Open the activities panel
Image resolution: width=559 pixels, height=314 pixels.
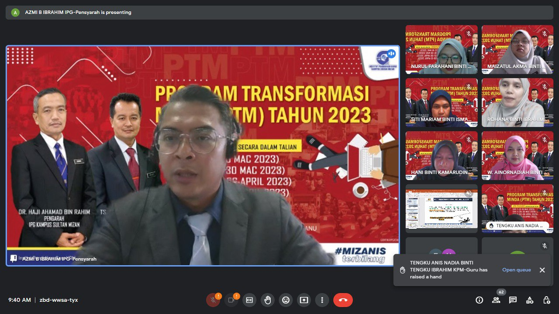pos(530,300)
